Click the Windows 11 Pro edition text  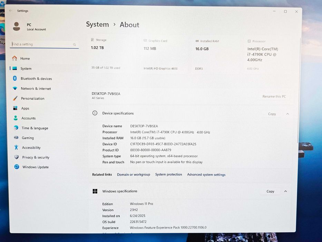[141, 204]
